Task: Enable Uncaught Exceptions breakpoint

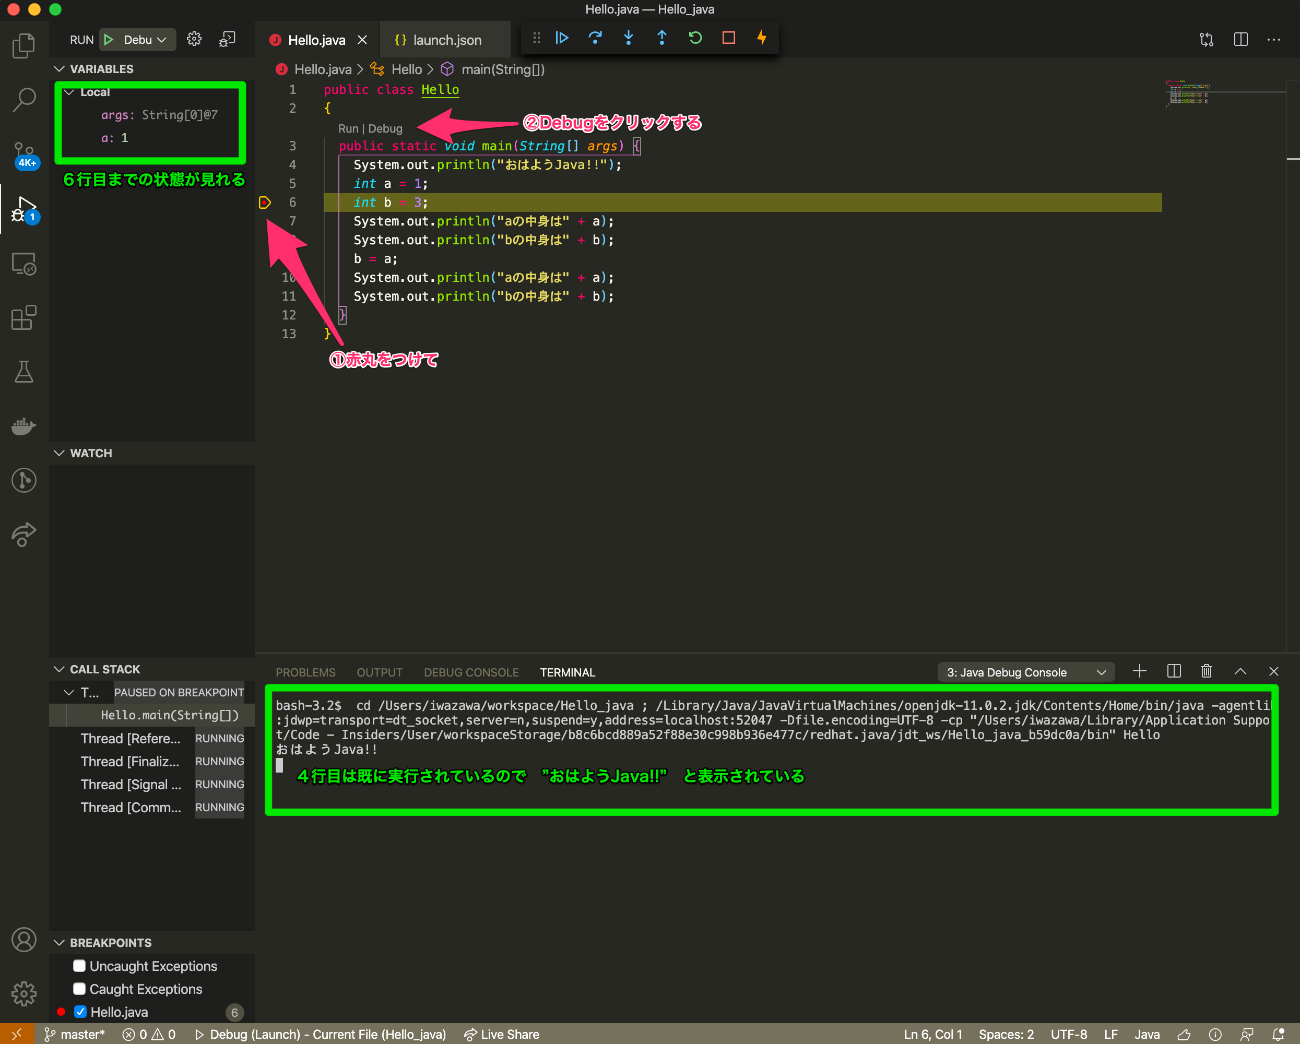Action: (79, 966)
